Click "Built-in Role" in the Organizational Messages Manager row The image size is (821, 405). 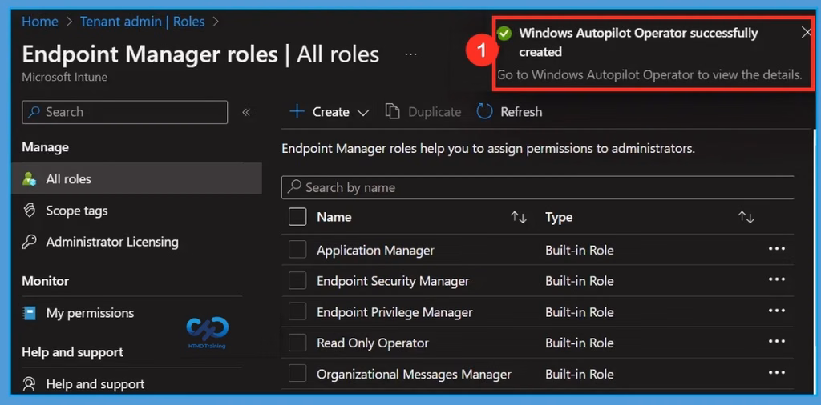click(579, 374)
